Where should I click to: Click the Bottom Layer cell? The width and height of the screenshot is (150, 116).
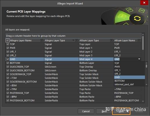pos(96,63)
